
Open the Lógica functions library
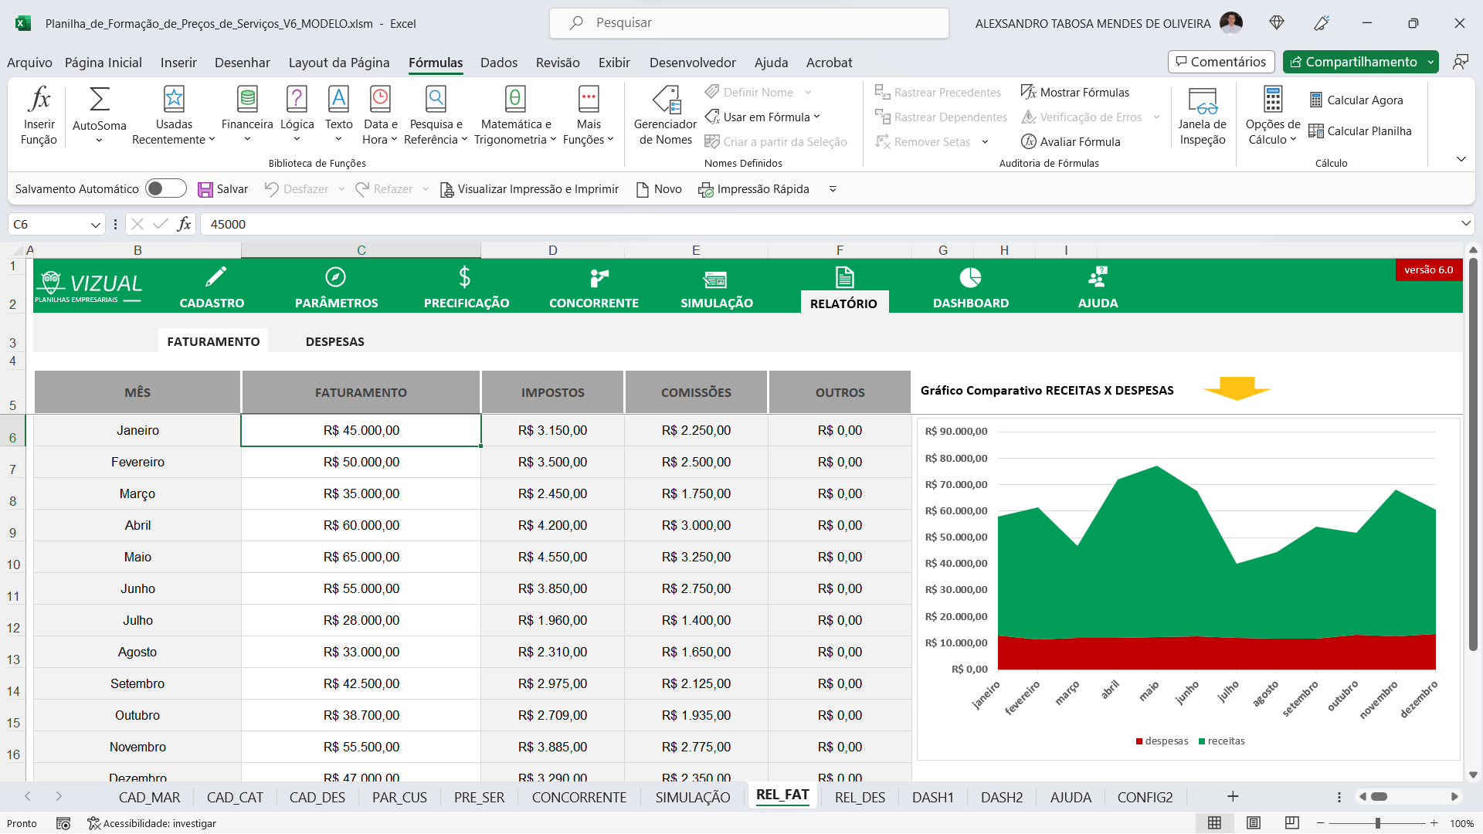click(x=297, y=116)
